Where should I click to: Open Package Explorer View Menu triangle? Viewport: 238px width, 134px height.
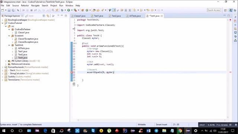(x=58, y=16)
